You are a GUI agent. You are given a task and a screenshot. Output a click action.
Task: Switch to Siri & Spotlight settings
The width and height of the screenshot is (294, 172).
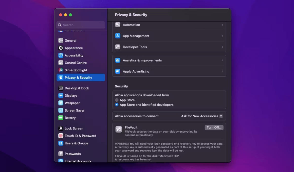81,70
